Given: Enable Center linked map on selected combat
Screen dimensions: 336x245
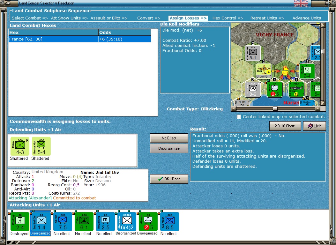Looking at the screenshot, I should coord(239,117).
